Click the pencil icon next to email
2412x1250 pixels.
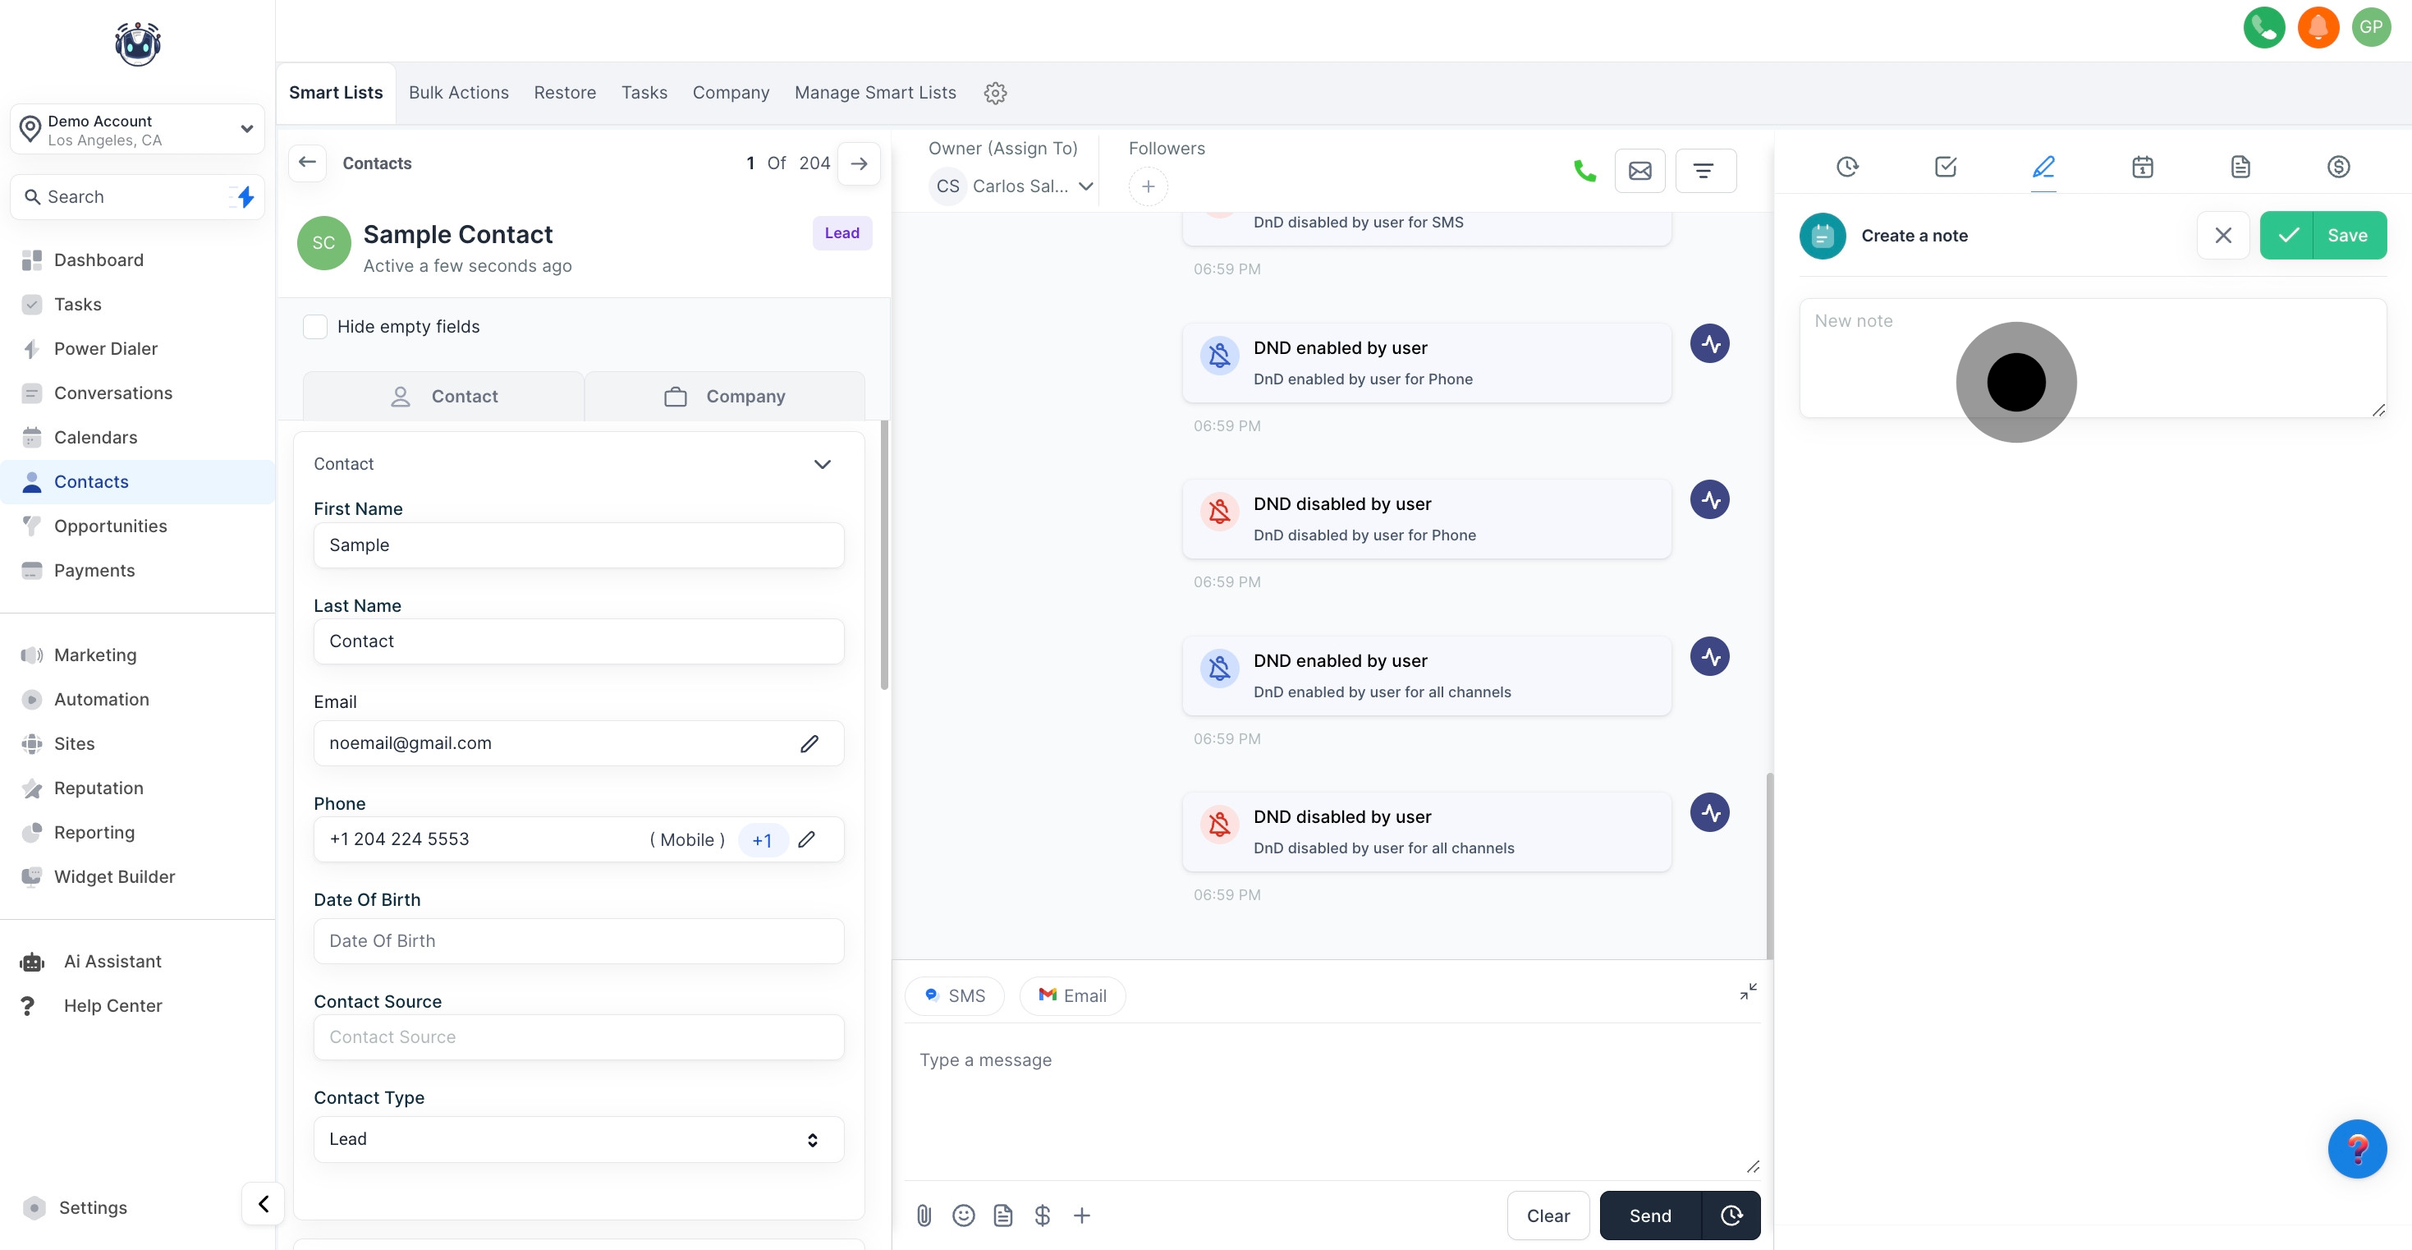pyautogui.click(x=809, y=743)
